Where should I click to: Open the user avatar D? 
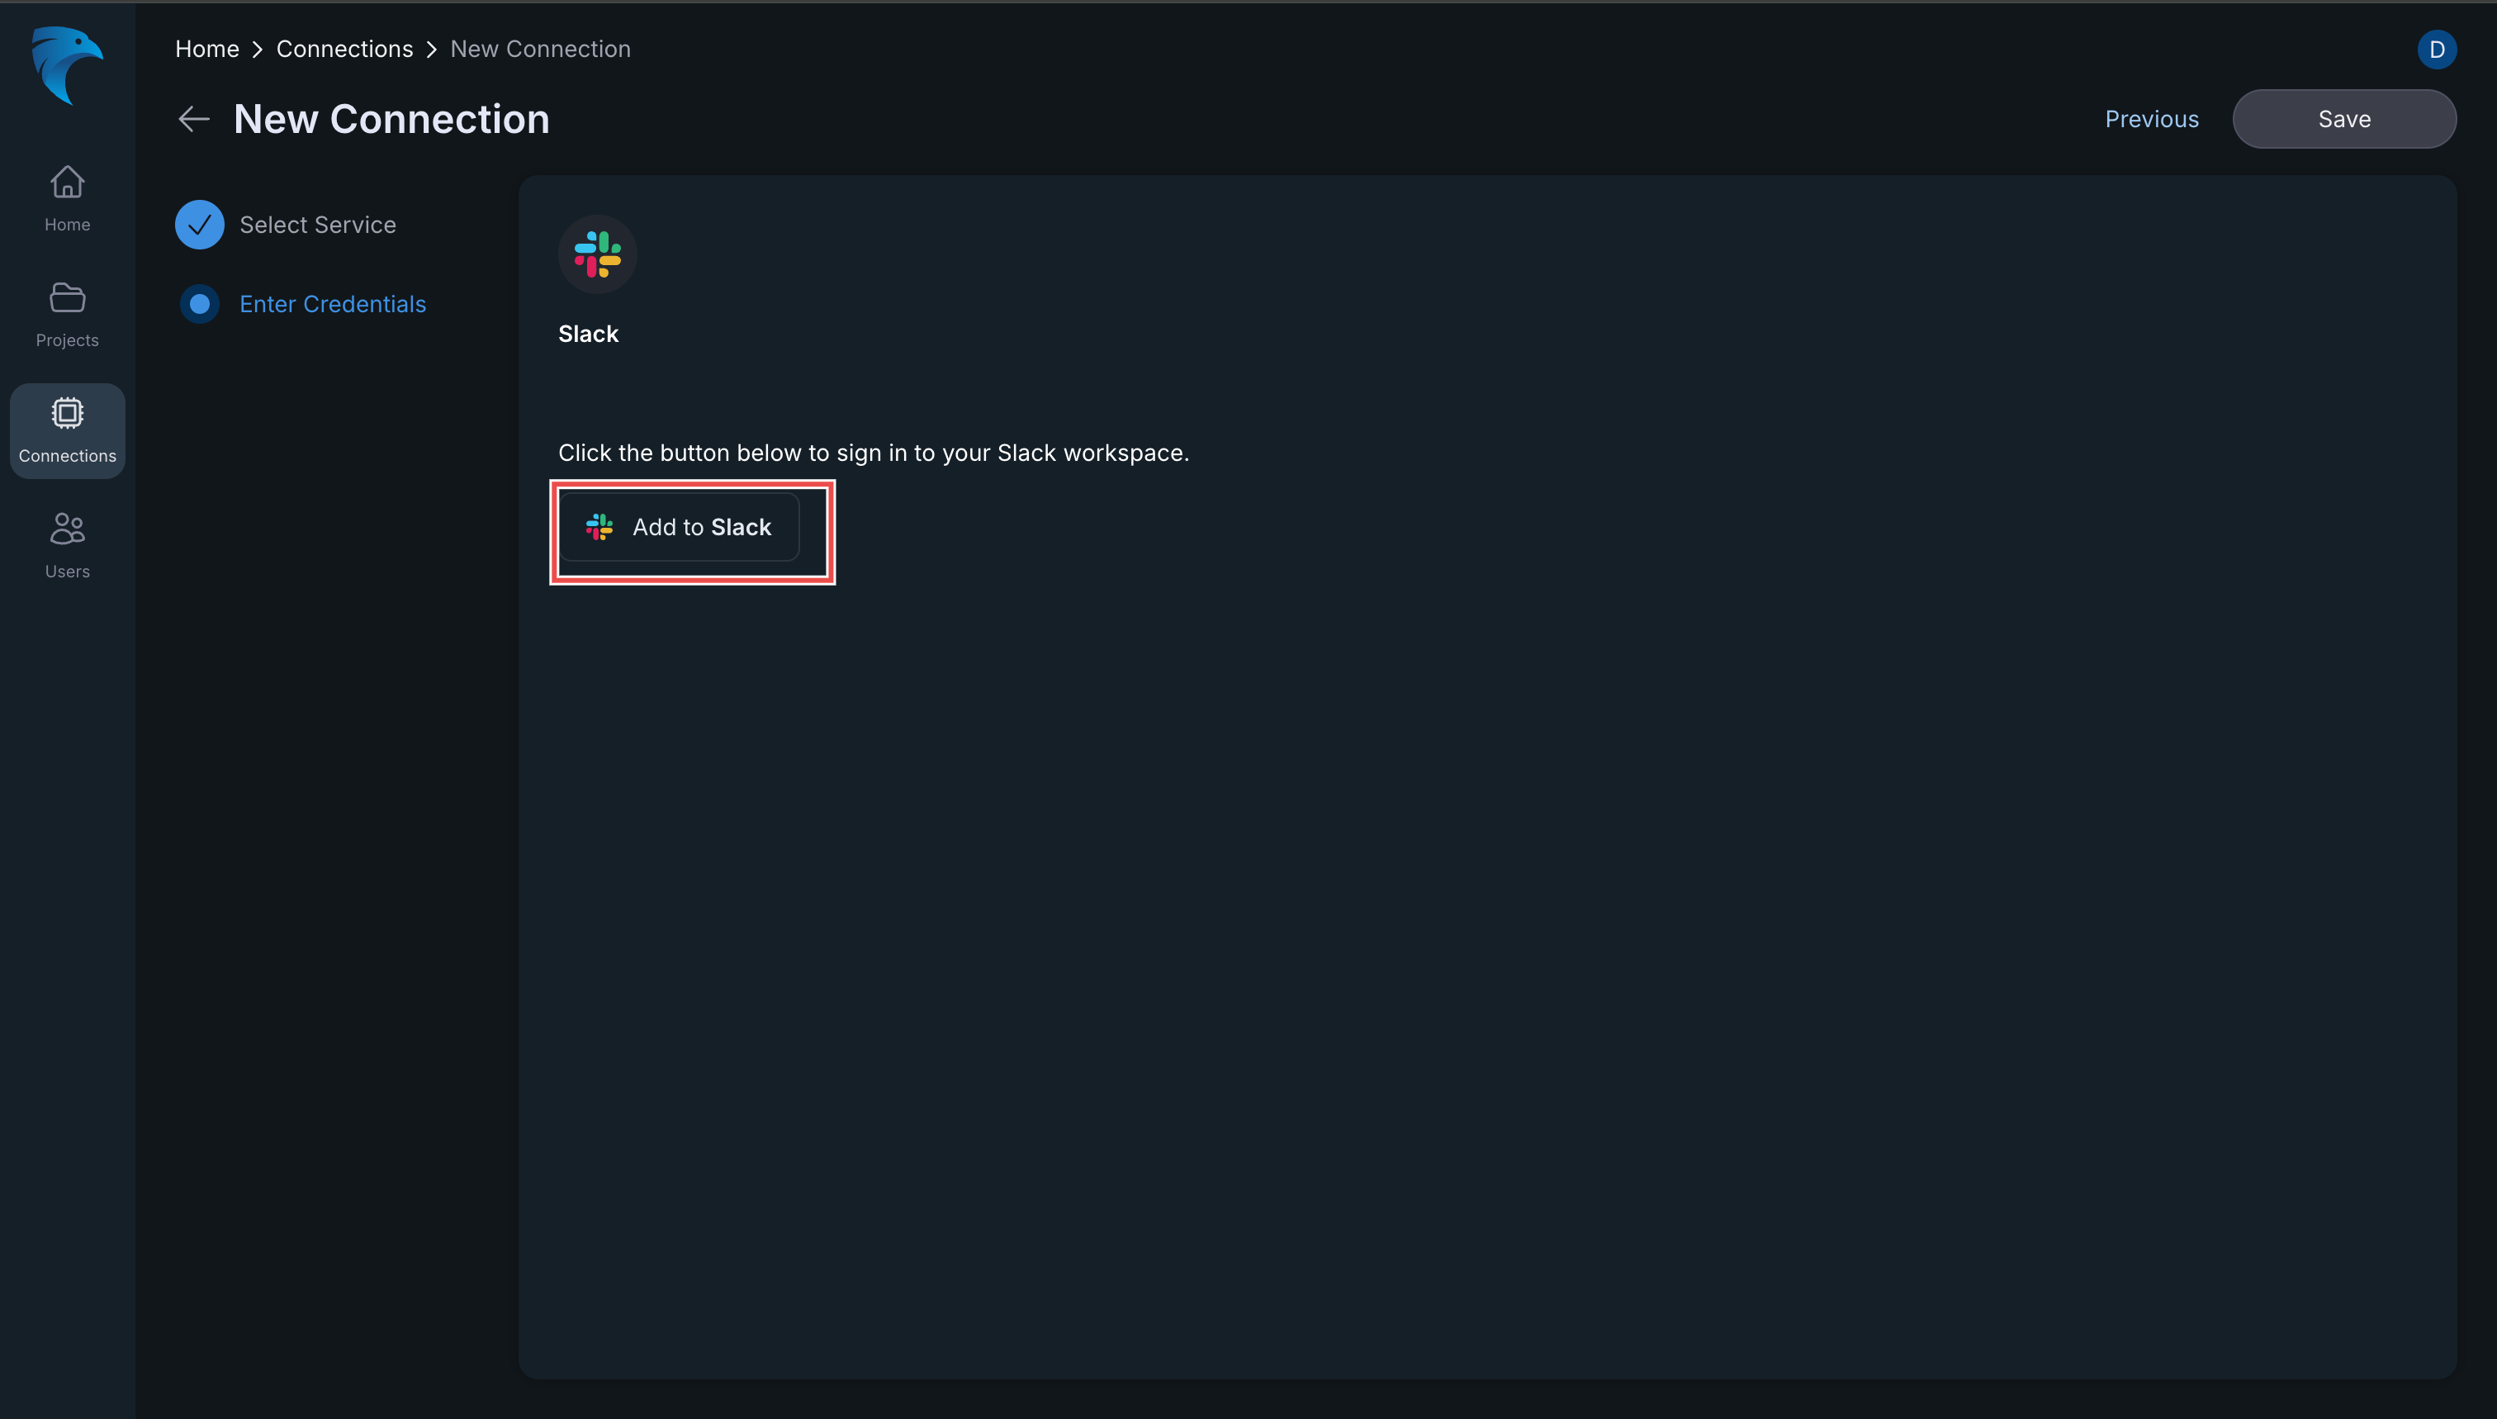point(2437,49)
